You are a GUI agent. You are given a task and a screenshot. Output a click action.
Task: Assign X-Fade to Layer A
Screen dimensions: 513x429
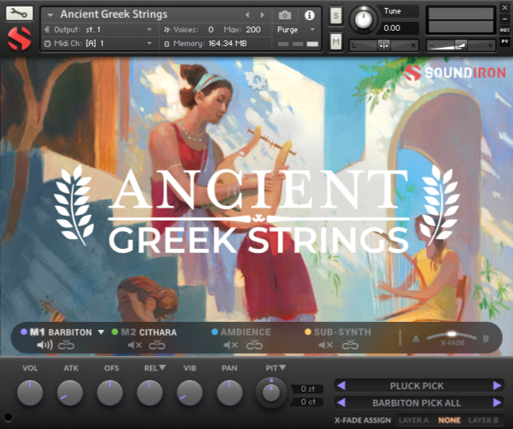413,420
